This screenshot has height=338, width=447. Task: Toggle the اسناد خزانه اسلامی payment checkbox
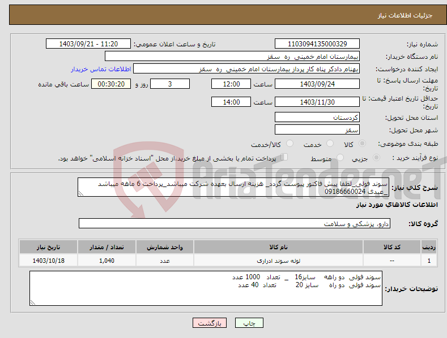point(284,157)
